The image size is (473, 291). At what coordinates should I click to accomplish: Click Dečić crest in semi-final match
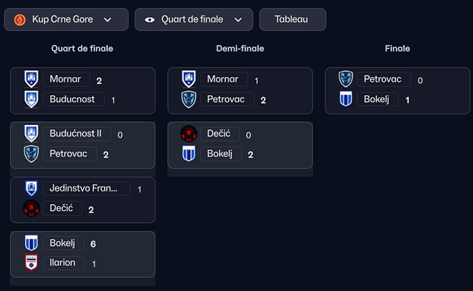189,133
